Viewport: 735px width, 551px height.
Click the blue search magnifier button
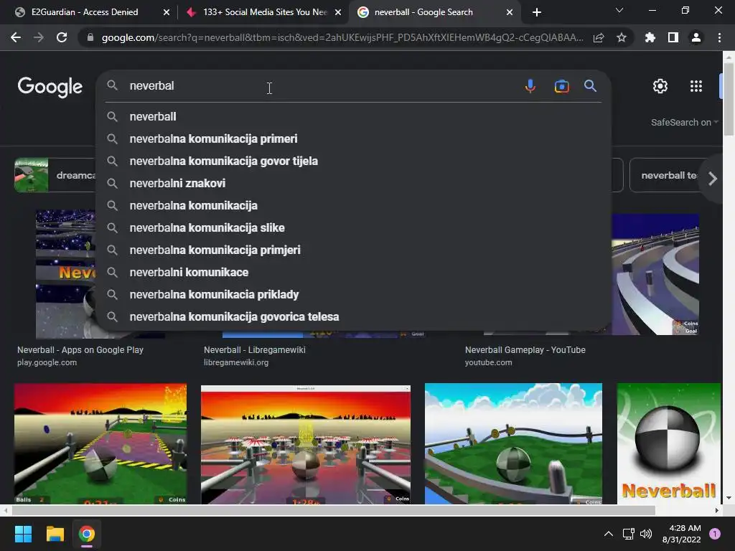tap(590, 86)
